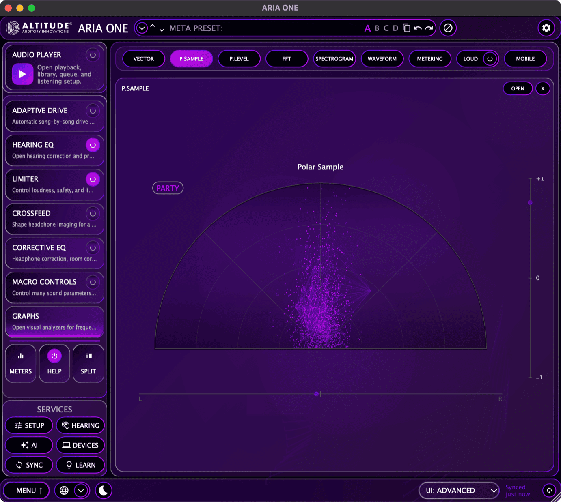Viewport: 561px width, 502px height.
Task: Open the Graphs module
Action: coord(55,322)
